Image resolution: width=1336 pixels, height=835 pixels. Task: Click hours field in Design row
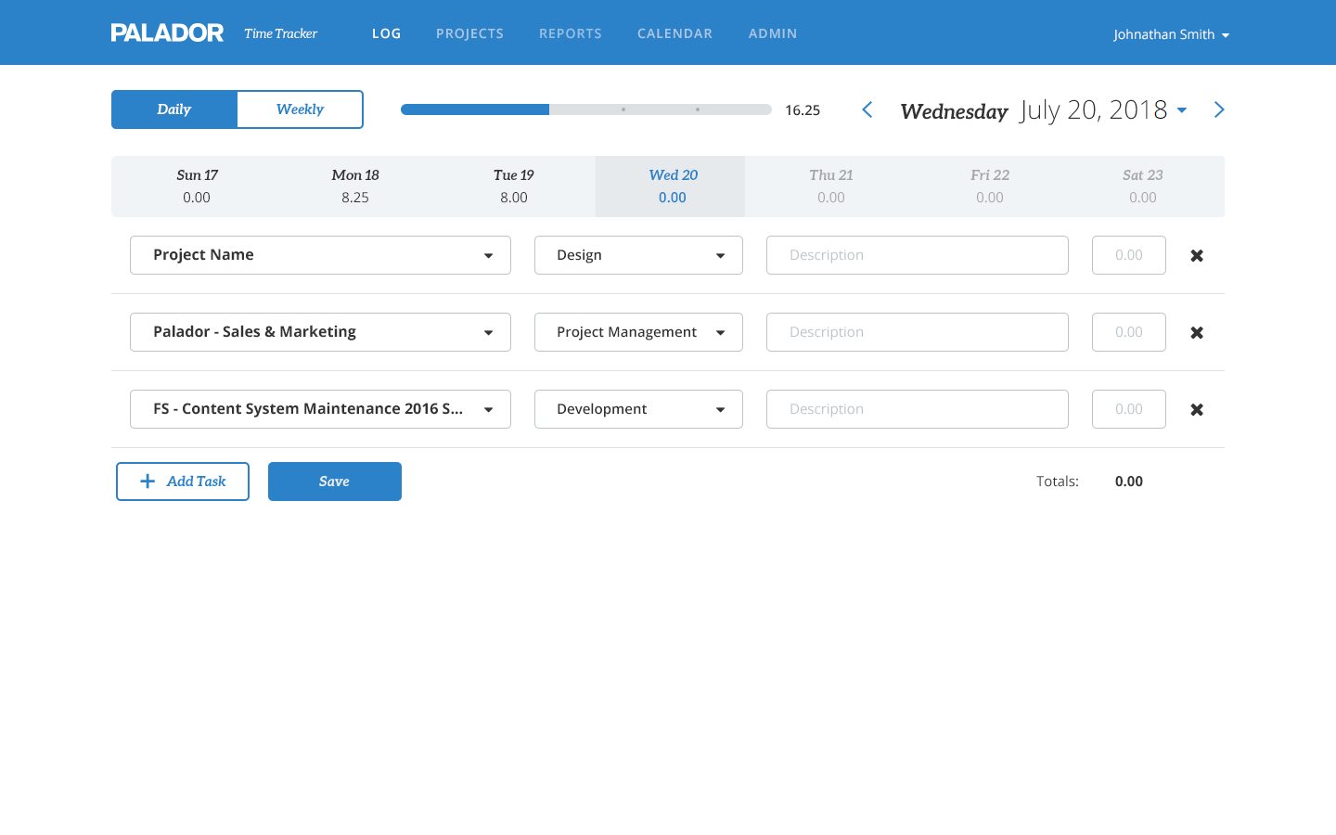[x=1129, y=255]
